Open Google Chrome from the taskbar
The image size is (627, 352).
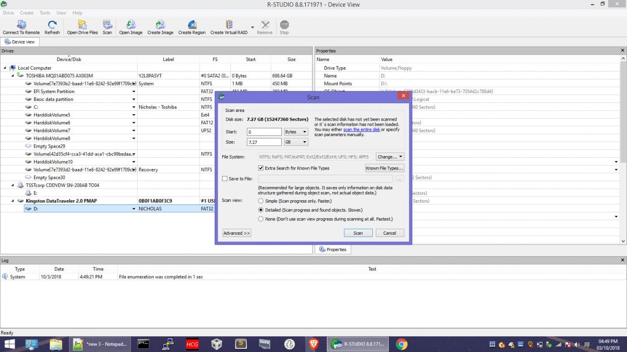point(402,344)
